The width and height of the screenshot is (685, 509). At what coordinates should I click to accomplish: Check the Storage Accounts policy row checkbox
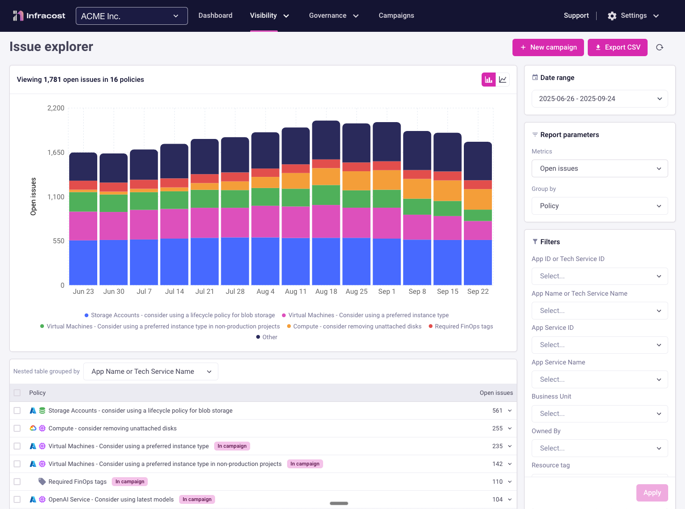pos(17,411)
